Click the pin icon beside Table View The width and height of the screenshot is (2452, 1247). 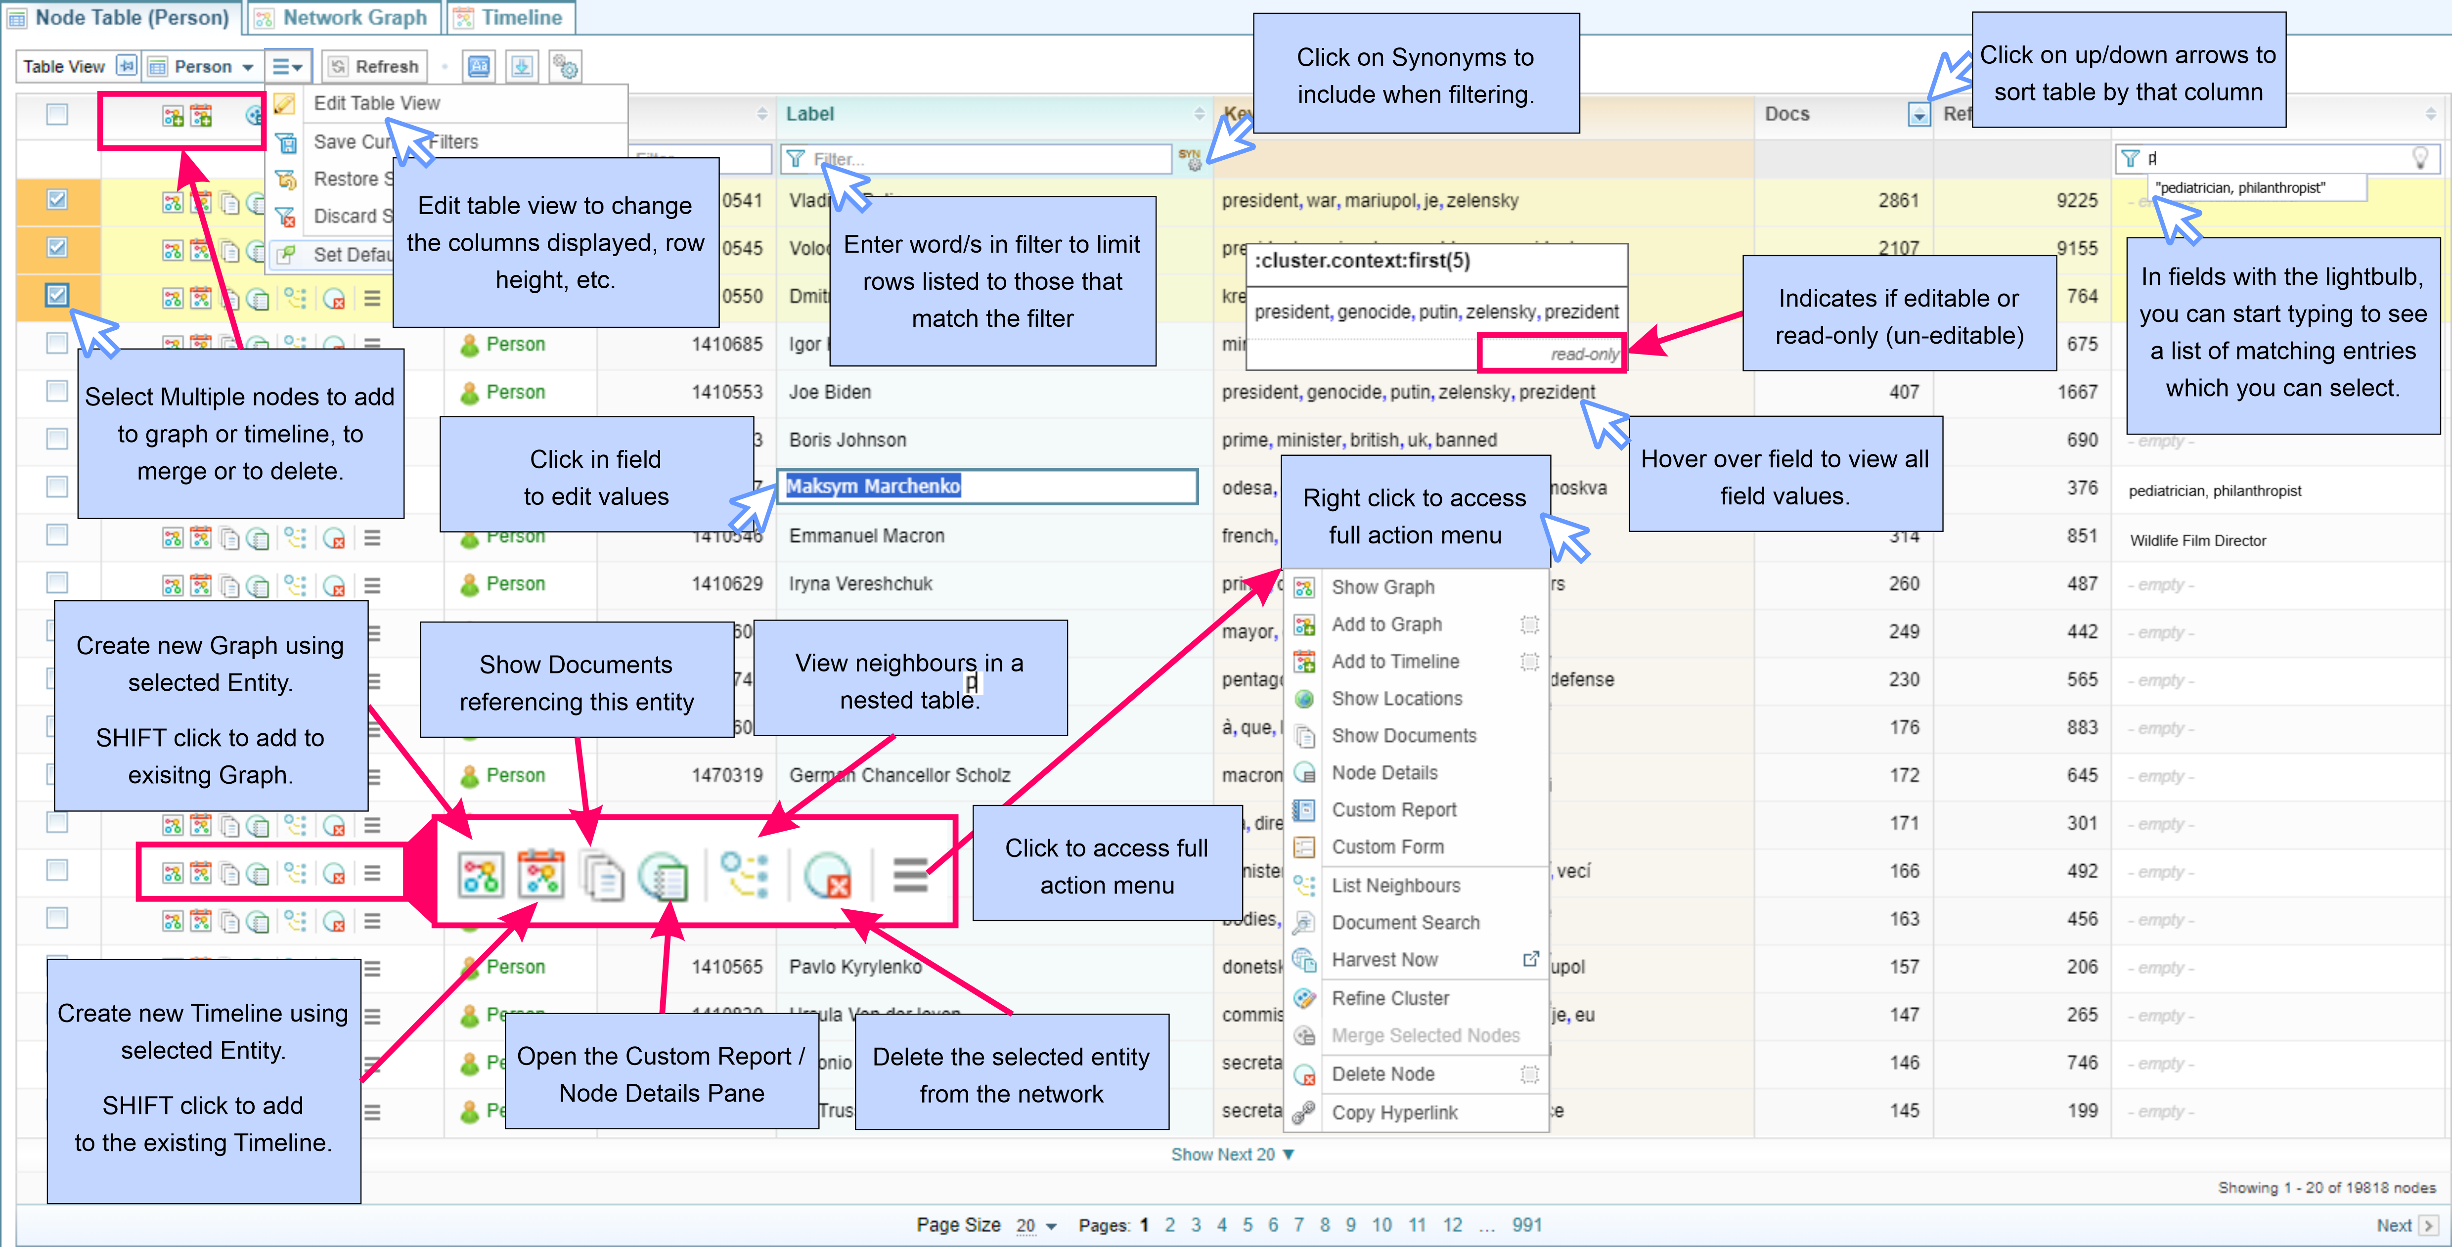tap(126, 66)
